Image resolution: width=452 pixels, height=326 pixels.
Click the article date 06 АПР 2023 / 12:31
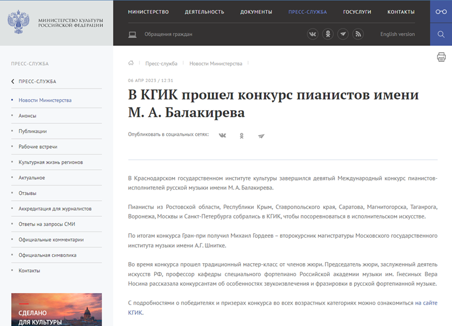[150, 80]
